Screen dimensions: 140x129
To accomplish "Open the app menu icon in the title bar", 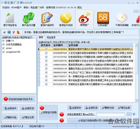I will click(2, 3).
